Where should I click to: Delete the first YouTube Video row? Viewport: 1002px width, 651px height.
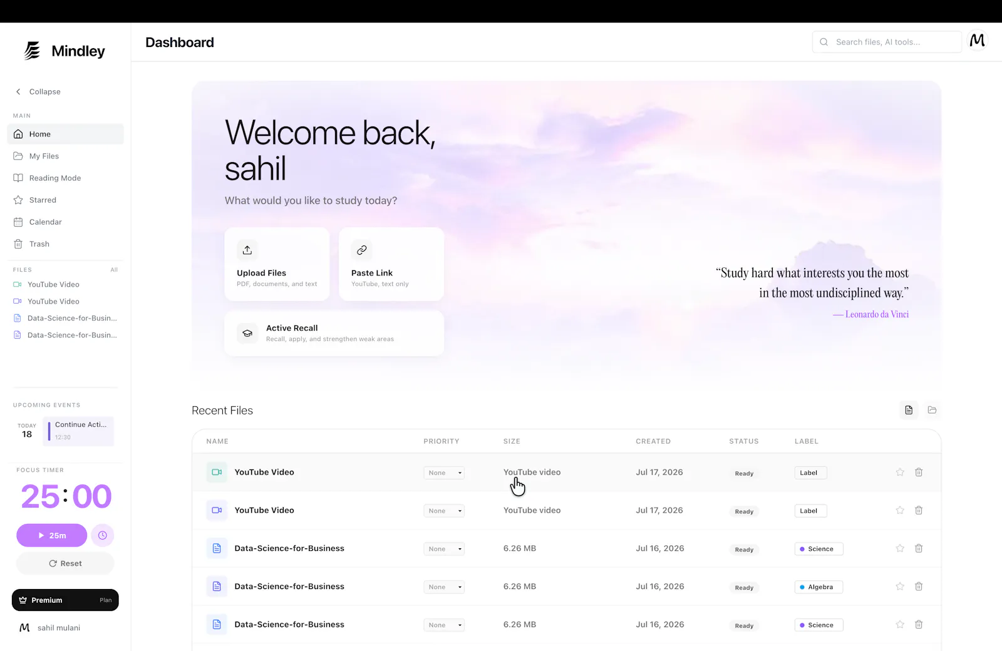pyautogui.click(x=919, y=472)
